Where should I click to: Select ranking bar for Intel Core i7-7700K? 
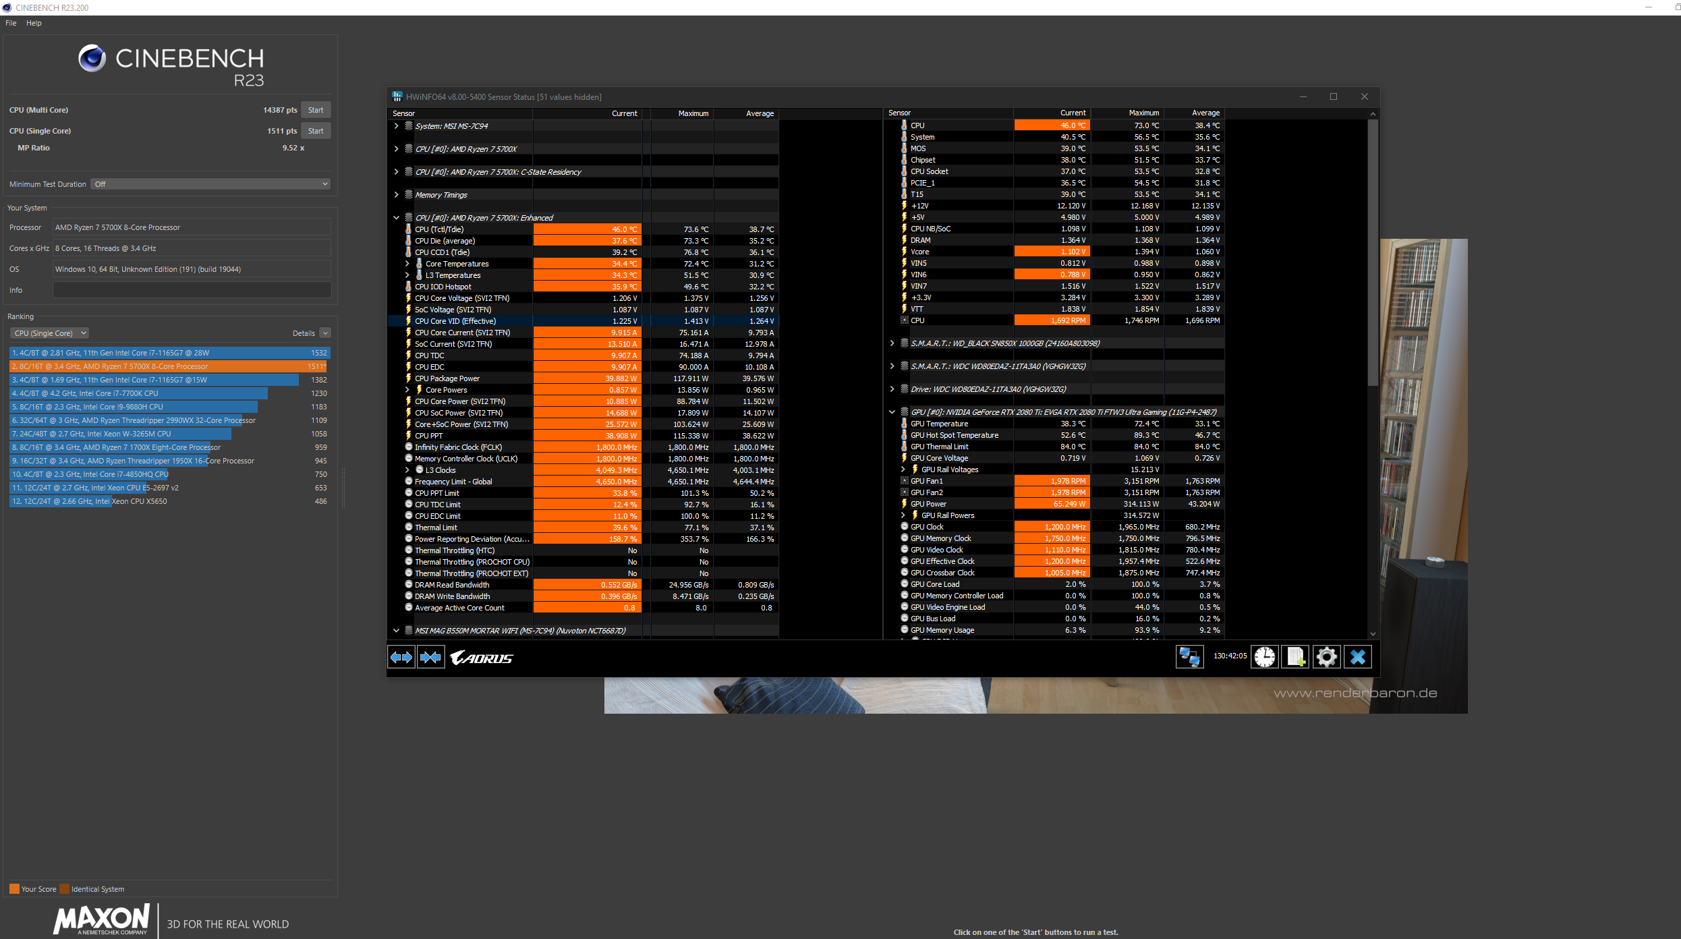pyautogui.click(x=169, y=393)
